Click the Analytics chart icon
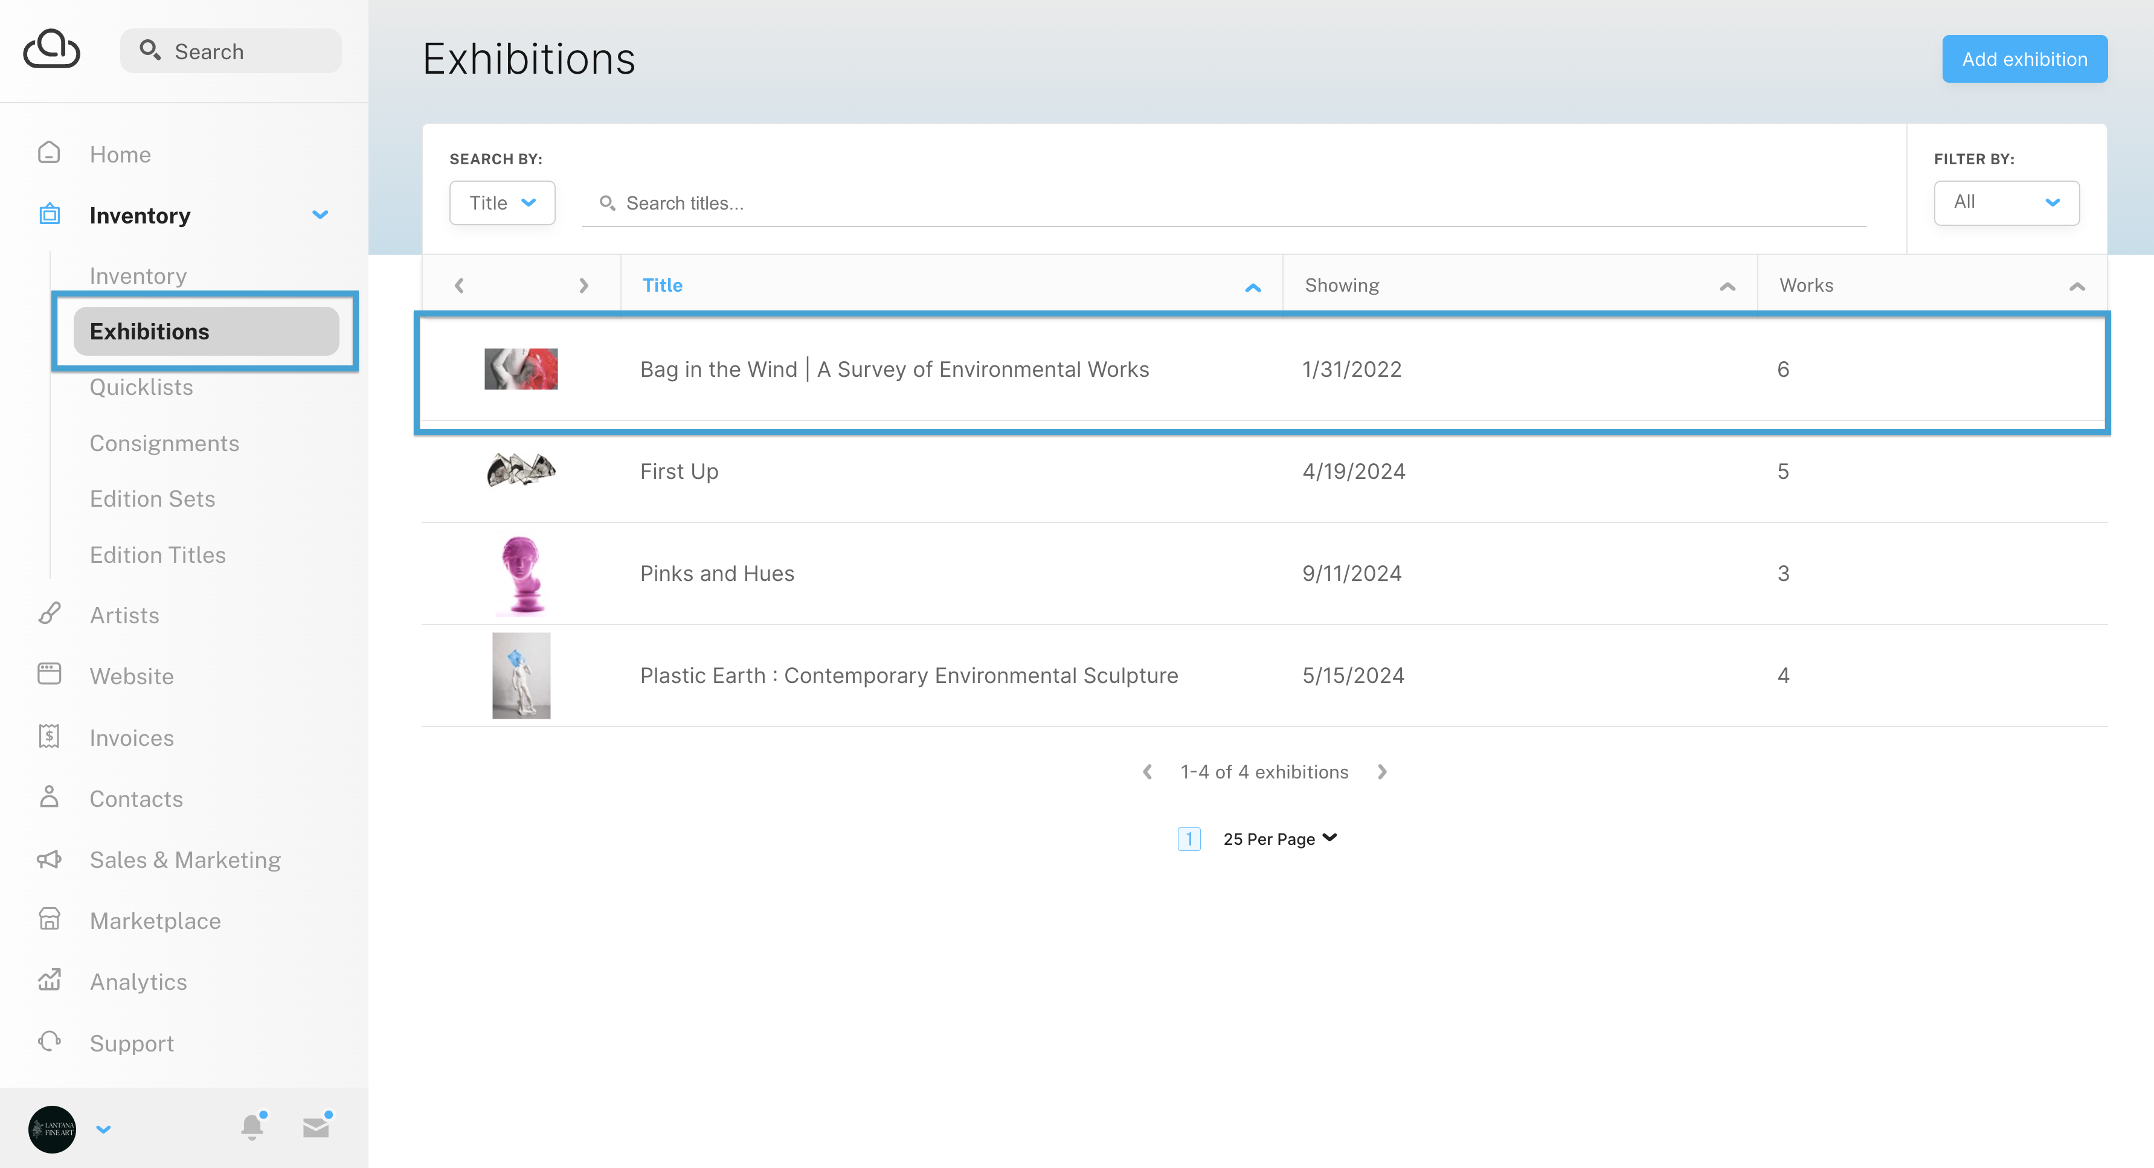Viewport: 2154px width, 1168px height. point(50,980)
